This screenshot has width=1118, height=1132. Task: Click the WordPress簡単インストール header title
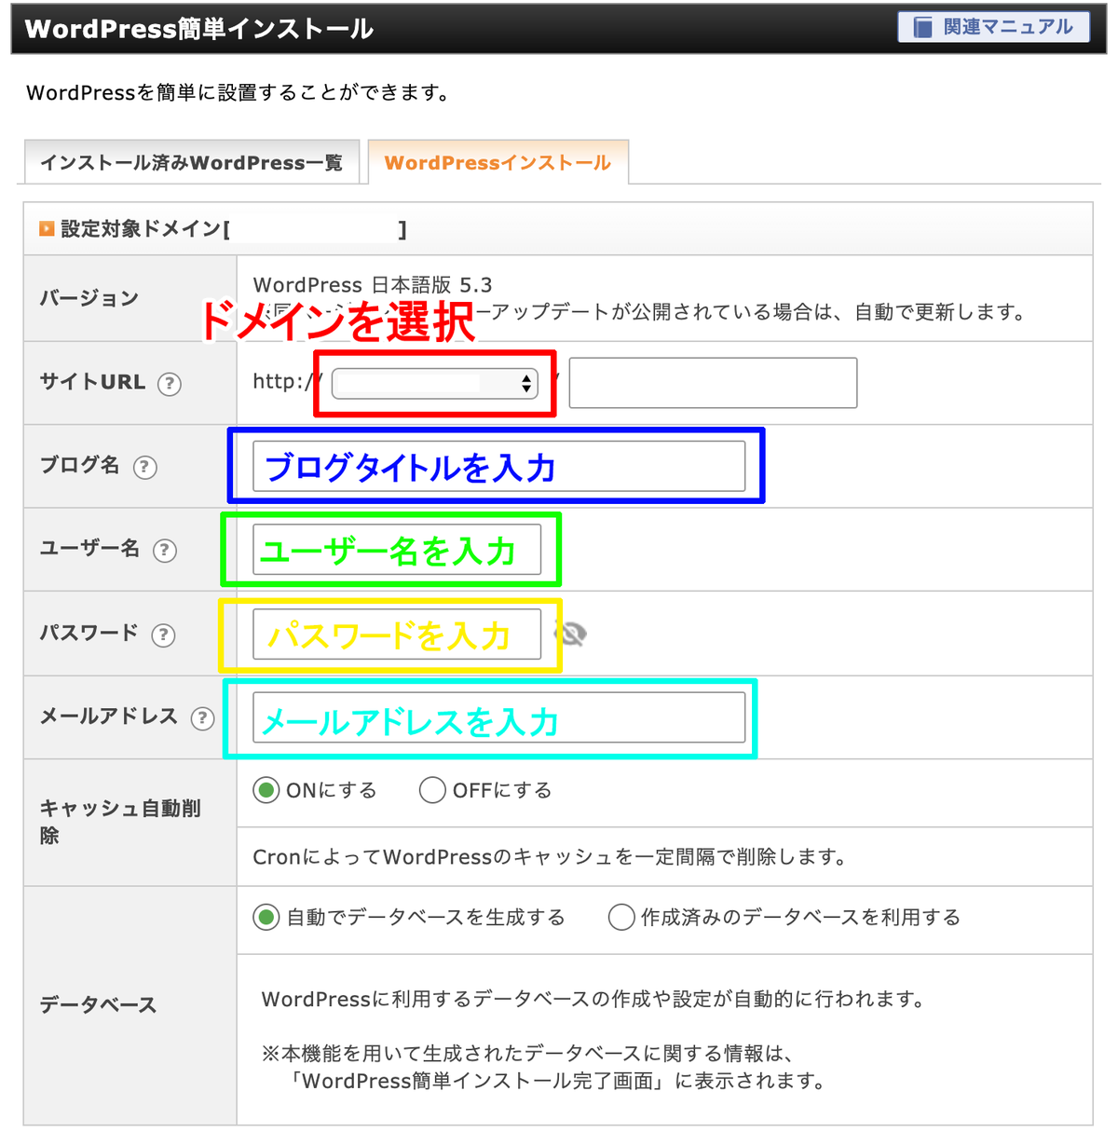pos(199,29)
